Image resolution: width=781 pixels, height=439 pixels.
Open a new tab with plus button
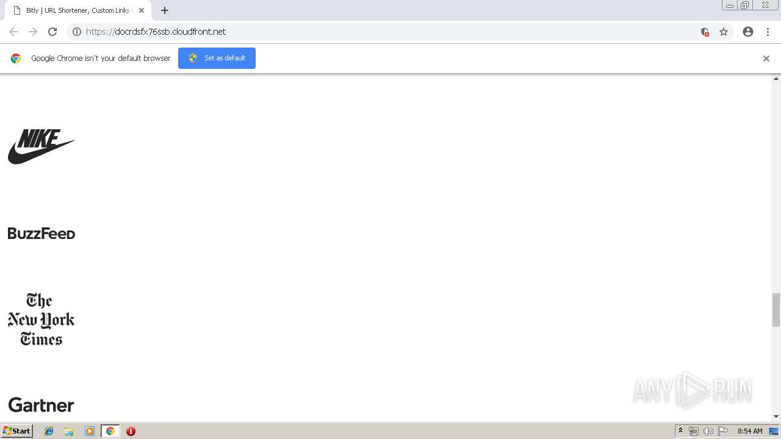(x=165, y=10)
